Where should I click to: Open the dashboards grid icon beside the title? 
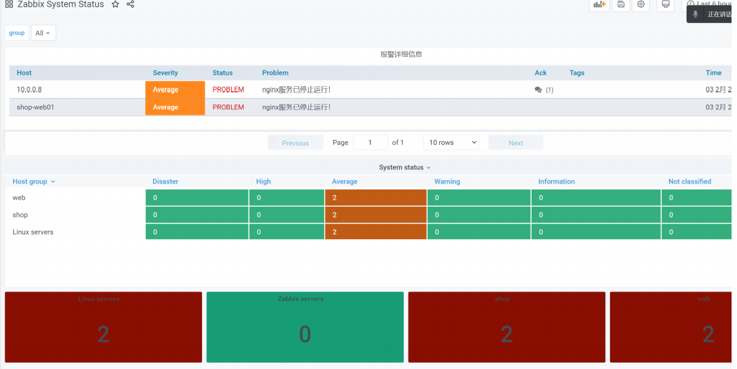(9, 4)
